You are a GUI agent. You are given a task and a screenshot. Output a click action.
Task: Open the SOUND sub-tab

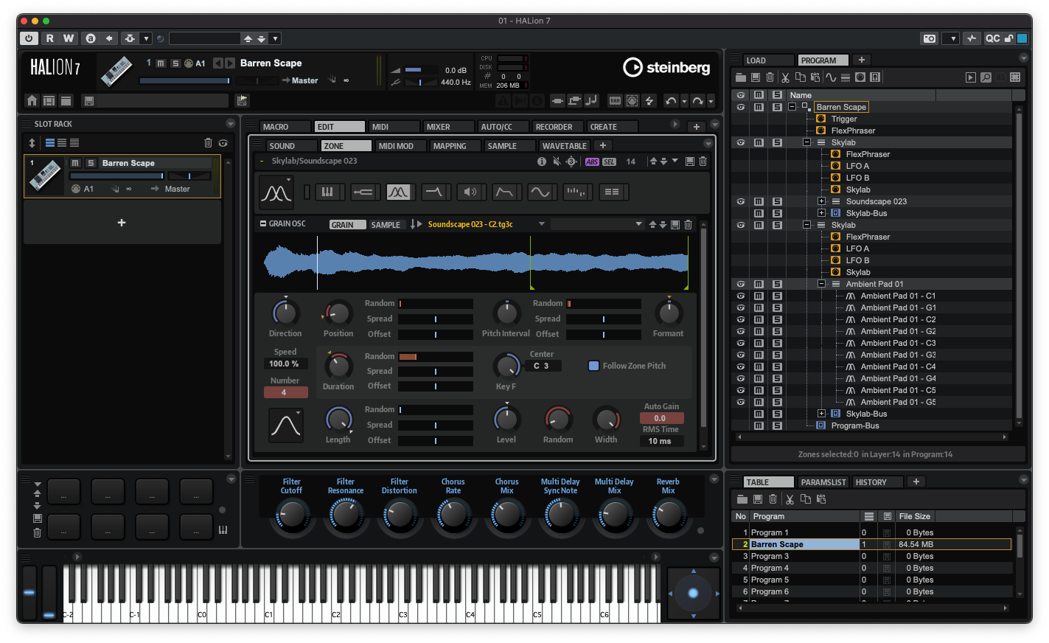click(x=292, y=146)
